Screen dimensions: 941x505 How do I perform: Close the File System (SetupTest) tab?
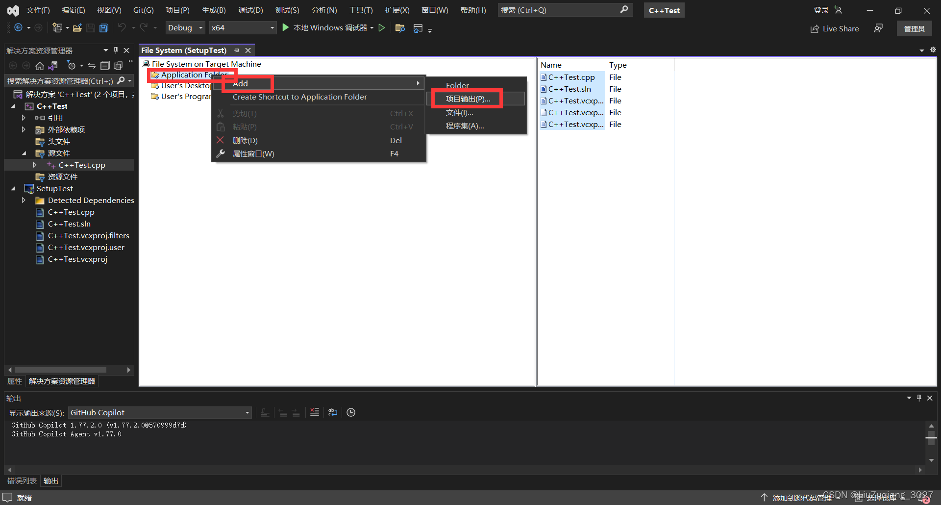pyautogui.click(x=248, y=50)
